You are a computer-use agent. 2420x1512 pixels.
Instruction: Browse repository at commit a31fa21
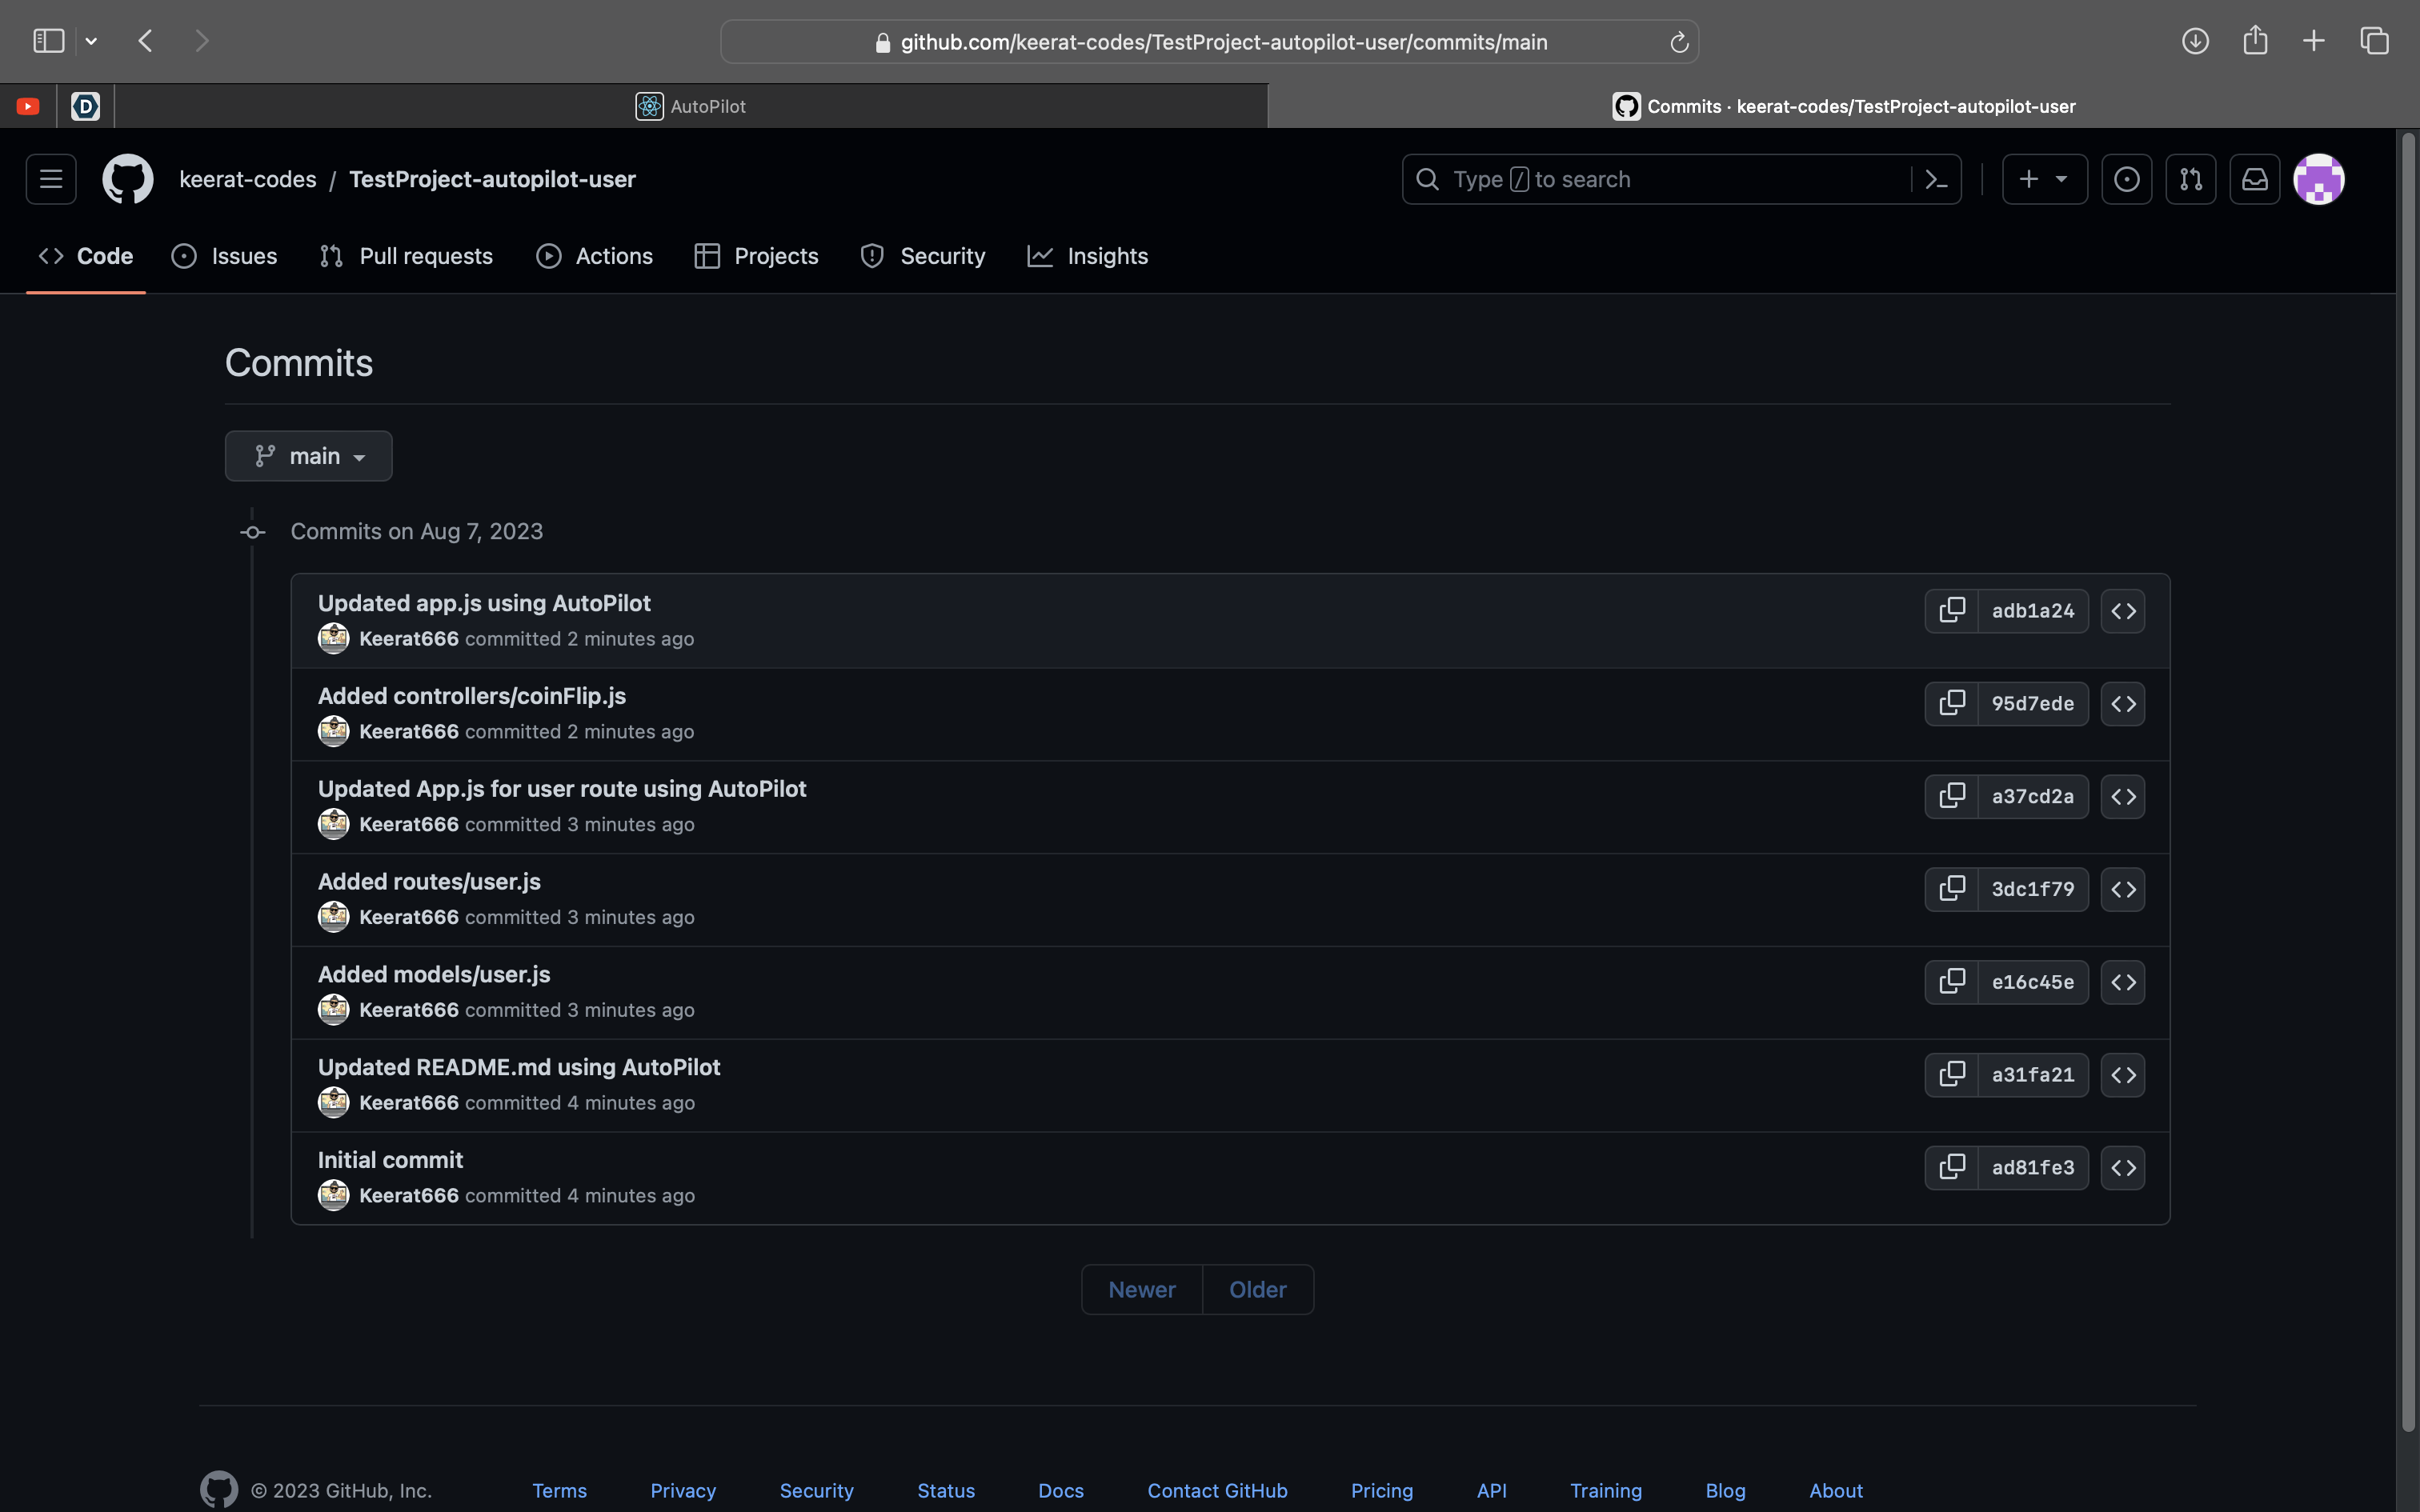(2122, 1074)
